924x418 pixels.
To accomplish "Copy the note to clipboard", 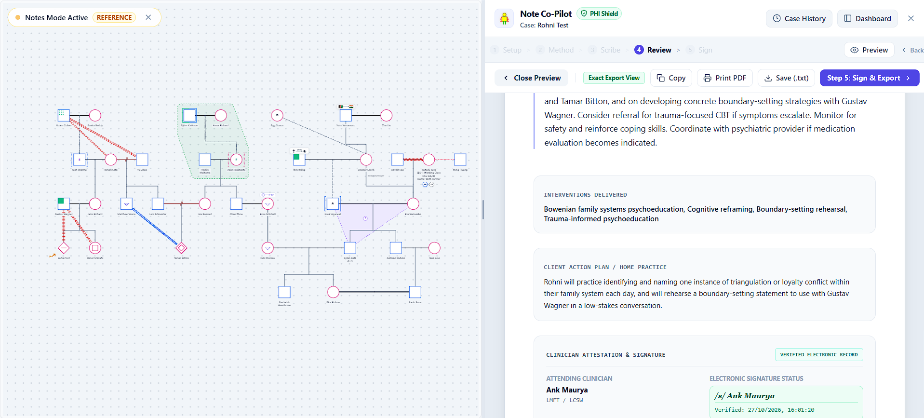I will 671,78.
